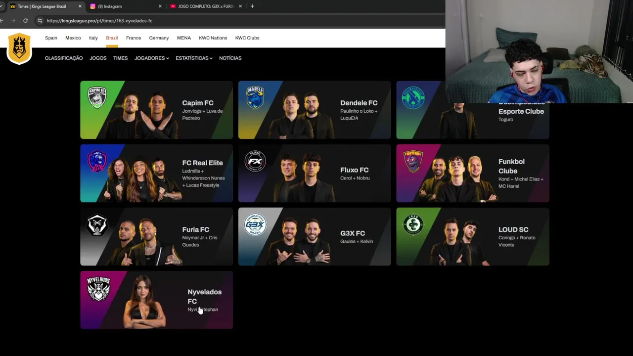The width and height of the screenshot is (633, 356).
Task: Click the FC Real Elite crest
Action: 97,161
